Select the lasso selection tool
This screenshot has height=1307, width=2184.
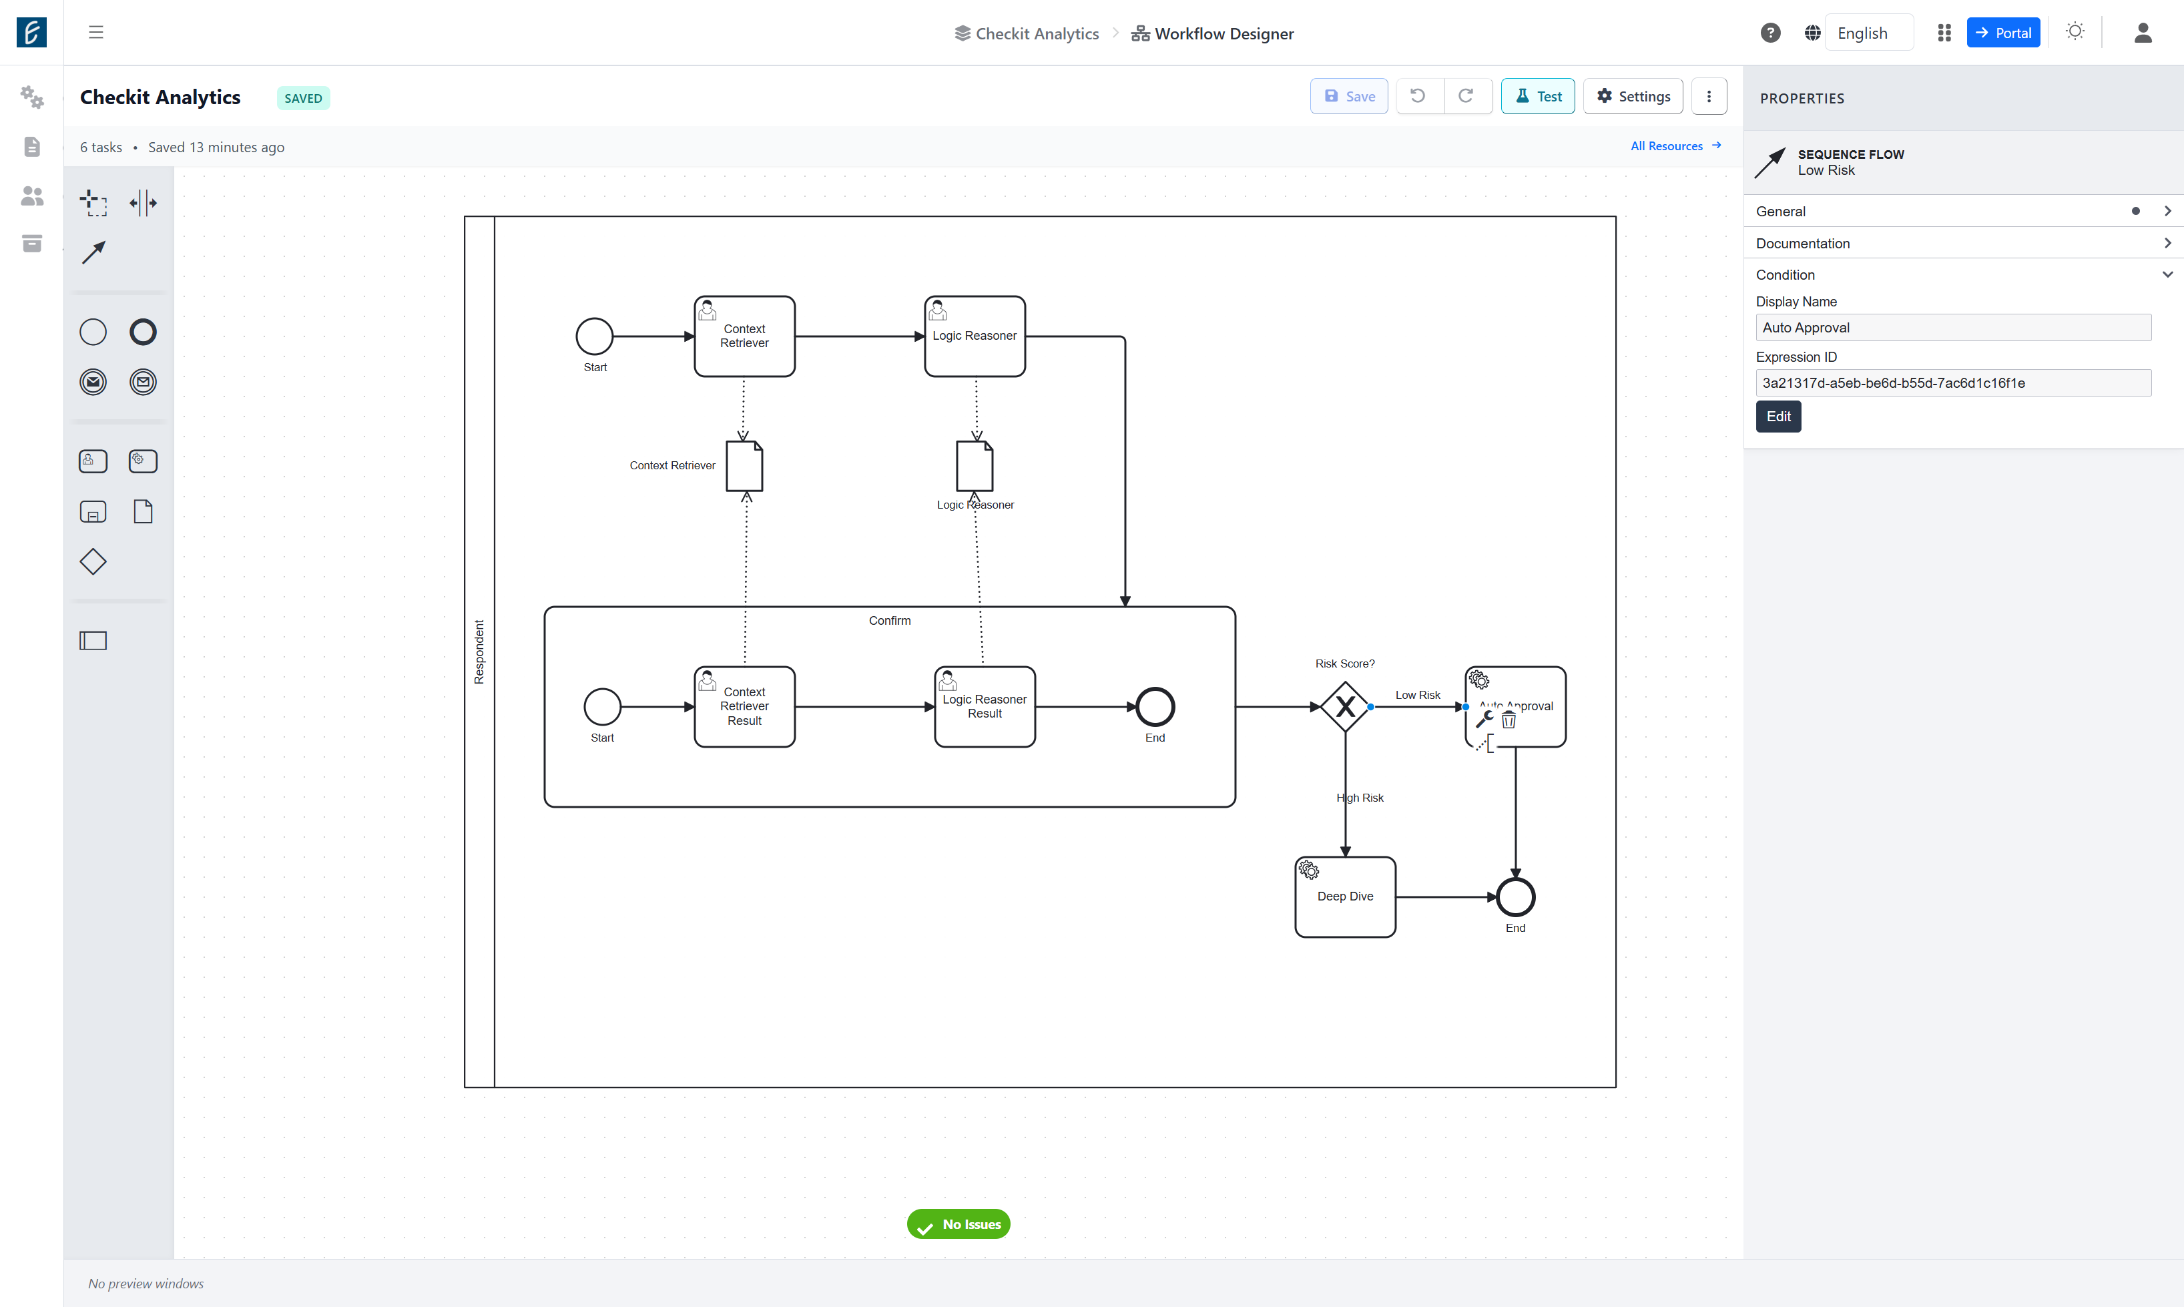[93, 204]
